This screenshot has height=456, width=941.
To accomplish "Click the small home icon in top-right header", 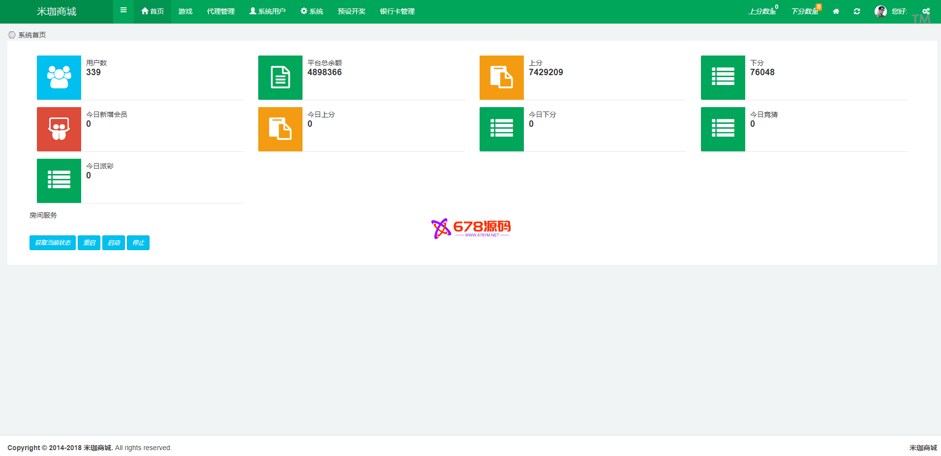I will tap(836, 11).
